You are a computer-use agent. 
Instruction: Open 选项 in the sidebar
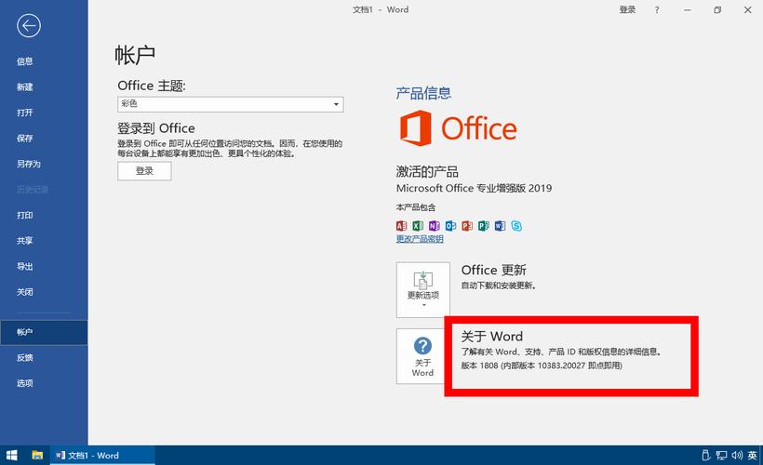coord(25,383)
